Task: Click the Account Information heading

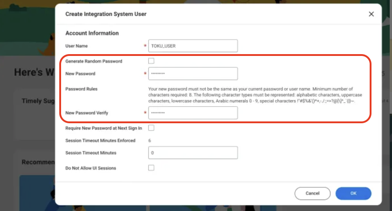Action: [92, 33]
